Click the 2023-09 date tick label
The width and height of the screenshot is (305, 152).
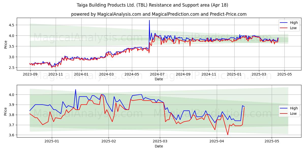pos(30,74)
